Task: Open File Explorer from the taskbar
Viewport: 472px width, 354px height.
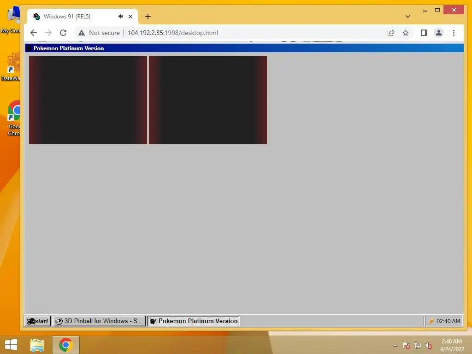Action: click(x=37, y=345)
